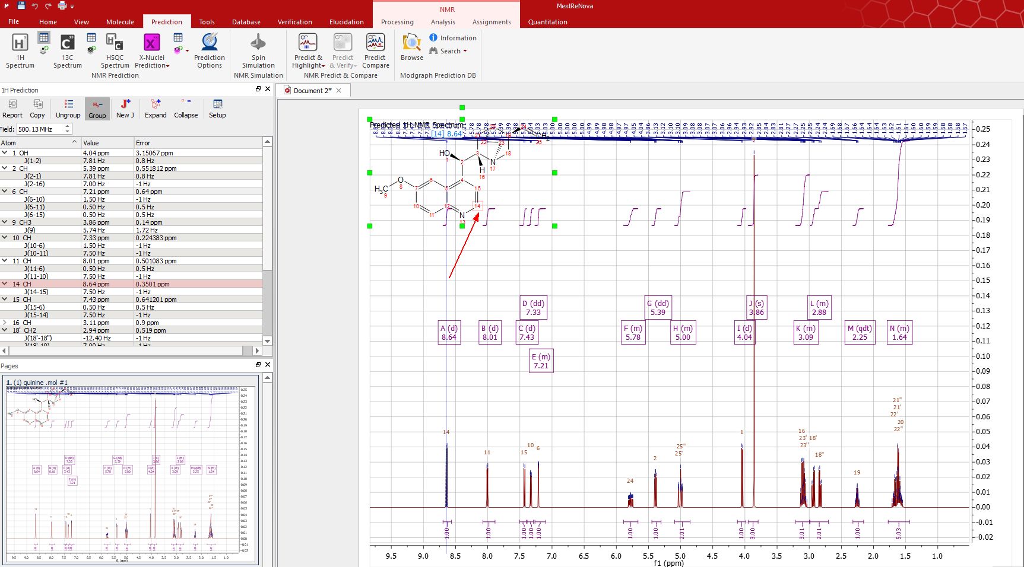Collapse all rows in the prediction table
This screenshot has height=567, width=1024.
186,109
